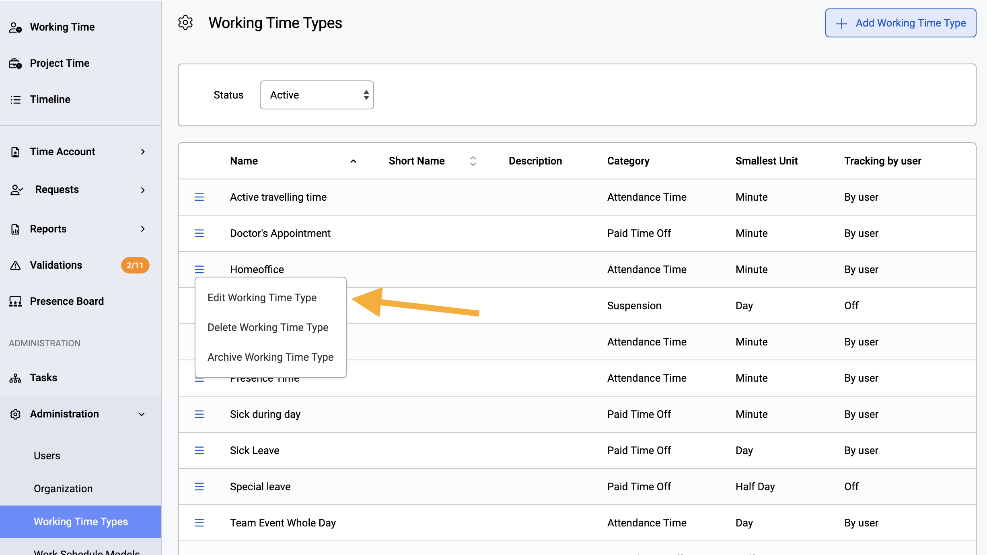
Task: Go to Project Time page
Action: pyautogui.click(x=60, y=63)
